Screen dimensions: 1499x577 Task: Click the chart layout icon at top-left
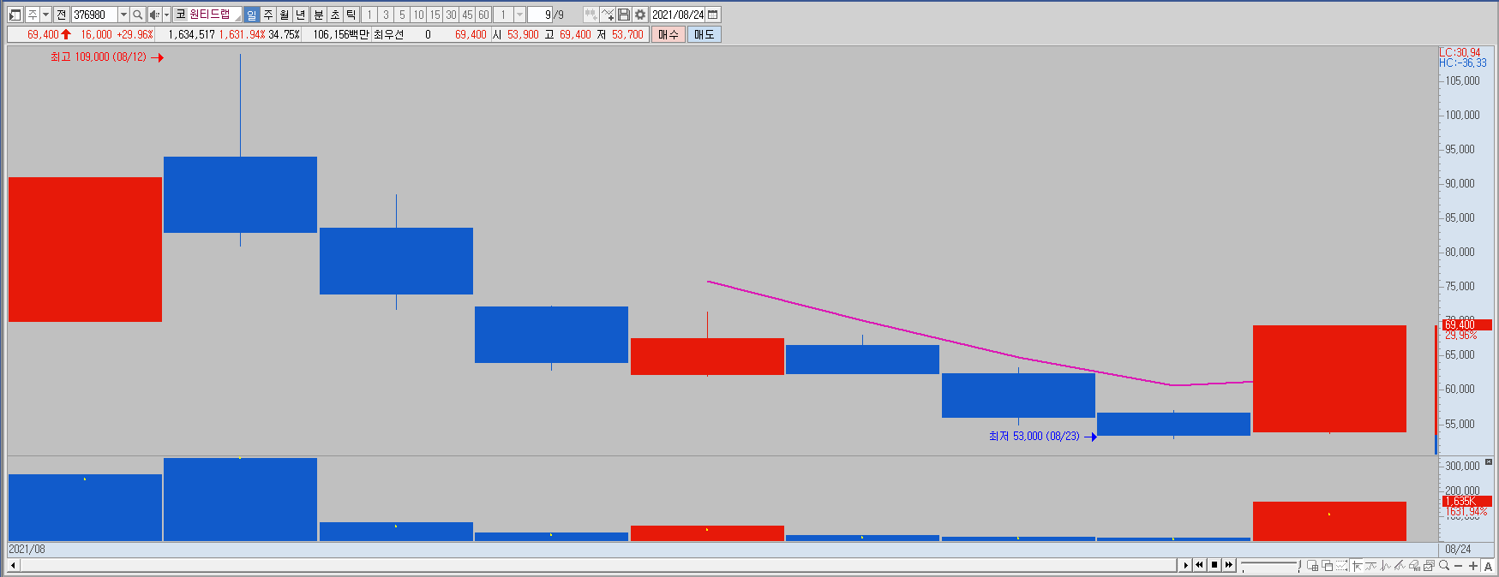click(15, 15)
